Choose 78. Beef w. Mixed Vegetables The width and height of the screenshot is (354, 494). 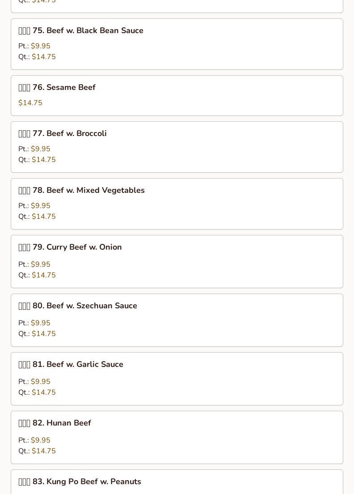click(x=177, y=204)
